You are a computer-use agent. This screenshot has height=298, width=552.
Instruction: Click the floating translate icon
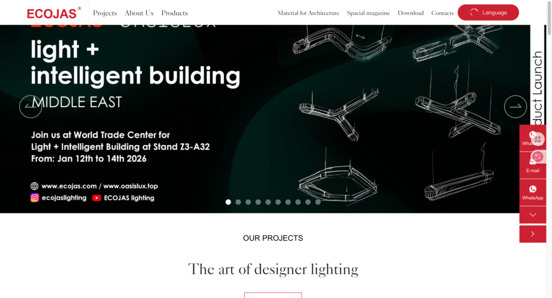[537, 156]
